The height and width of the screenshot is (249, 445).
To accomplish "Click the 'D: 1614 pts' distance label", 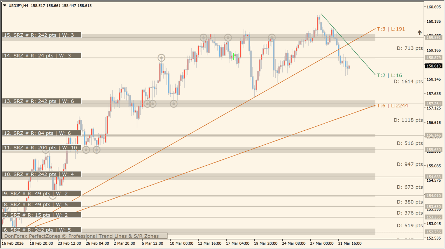I will pos(408,82).
